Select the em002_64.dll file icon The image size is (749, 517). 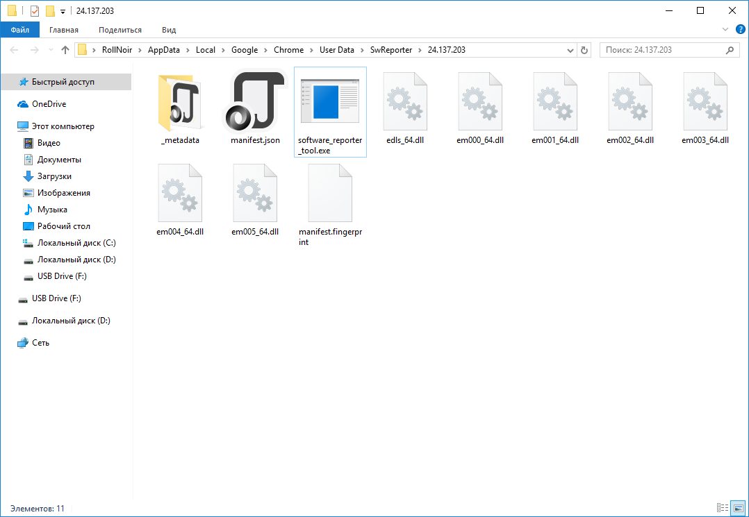tap(630, 101)
